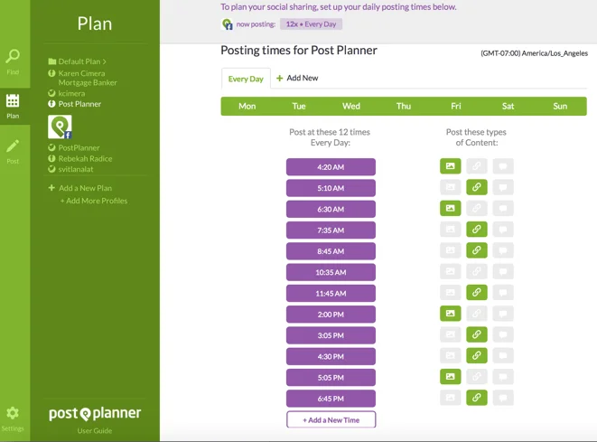Open the Plan calendar icon in sidebar

pyautogui.click(x=13, y=100)
